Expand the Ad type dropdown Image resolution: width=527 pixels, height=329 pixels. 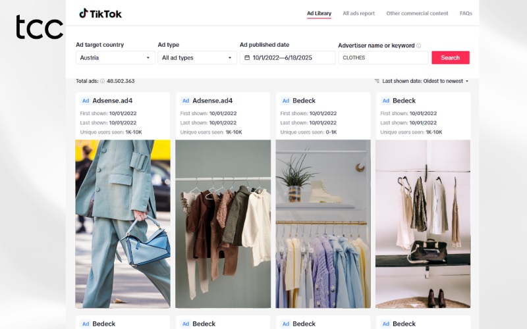(x=197, y=58)
